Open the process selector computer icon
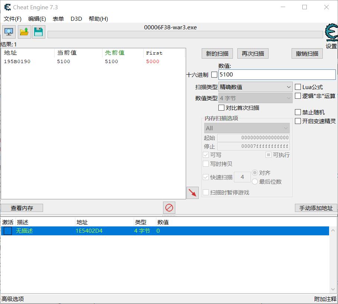This screenshot has height=304, width=338. pyautogui.click(x=9, y=32)
